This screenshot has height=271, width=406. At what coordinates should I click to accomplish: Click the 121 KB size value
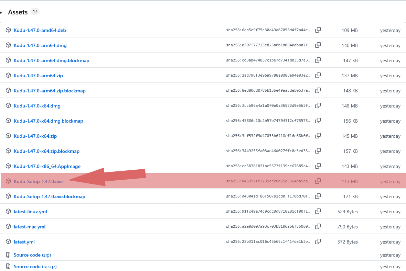click(350, 196)
